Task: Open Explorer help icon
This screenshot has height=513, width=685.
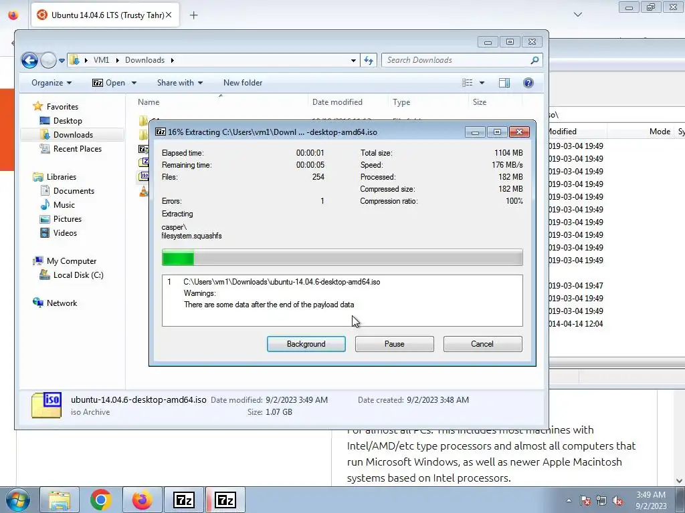Action: 528,83
